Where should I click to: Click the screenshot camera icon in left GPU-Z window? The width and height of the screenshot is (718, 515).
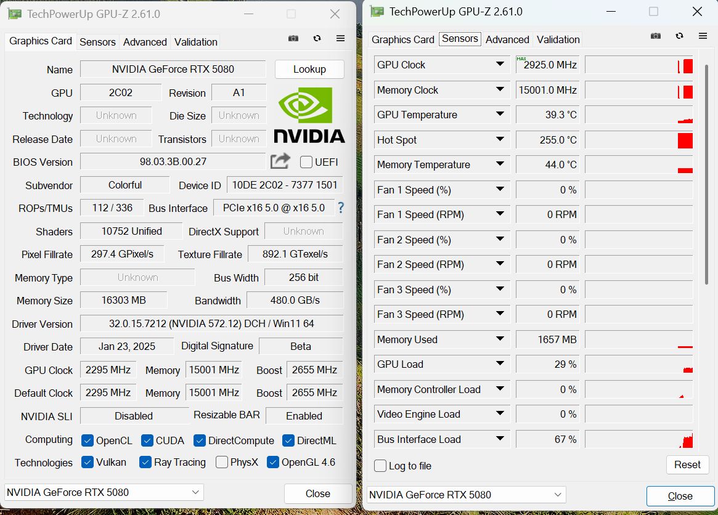point(293,38)
